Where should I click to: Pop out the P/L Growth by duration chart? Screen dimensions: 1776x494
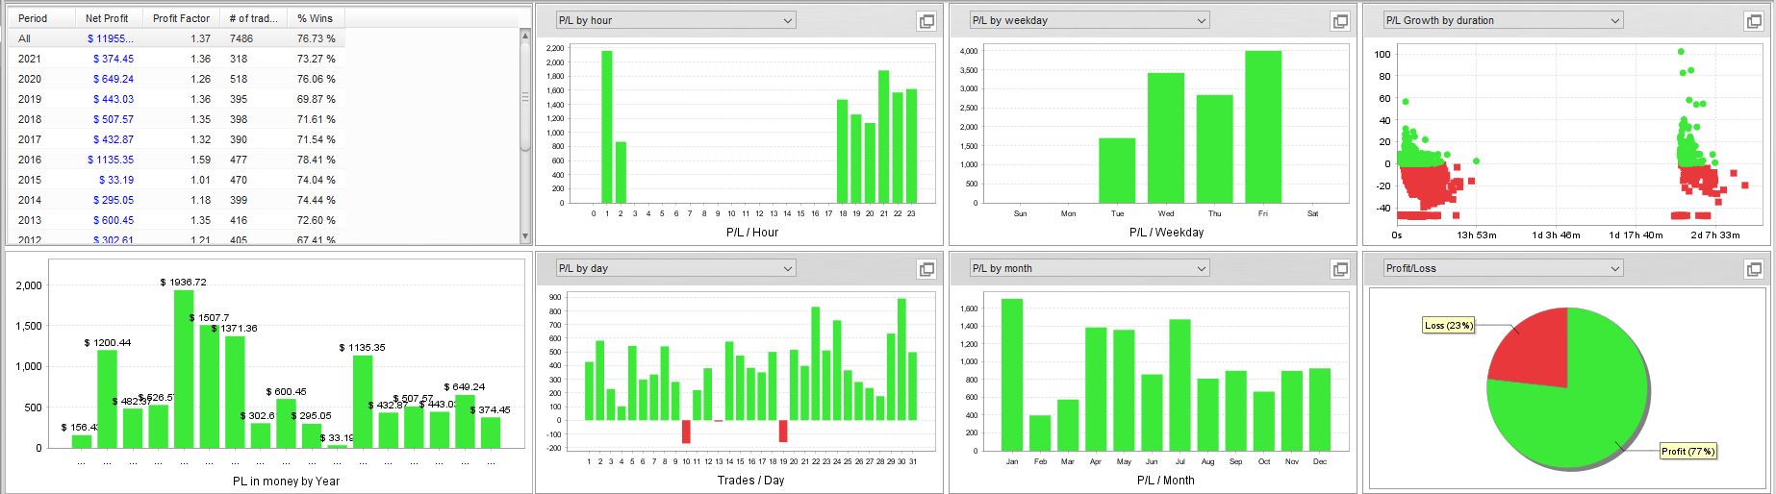click(x=1754, y=21)
